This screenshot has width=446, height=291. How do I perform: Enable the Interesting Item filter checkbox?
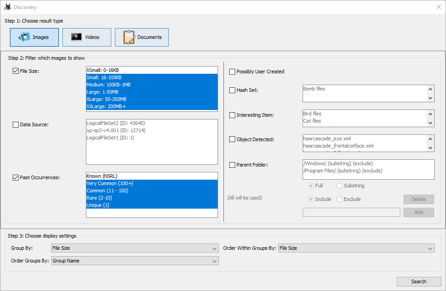pos(232,115)
